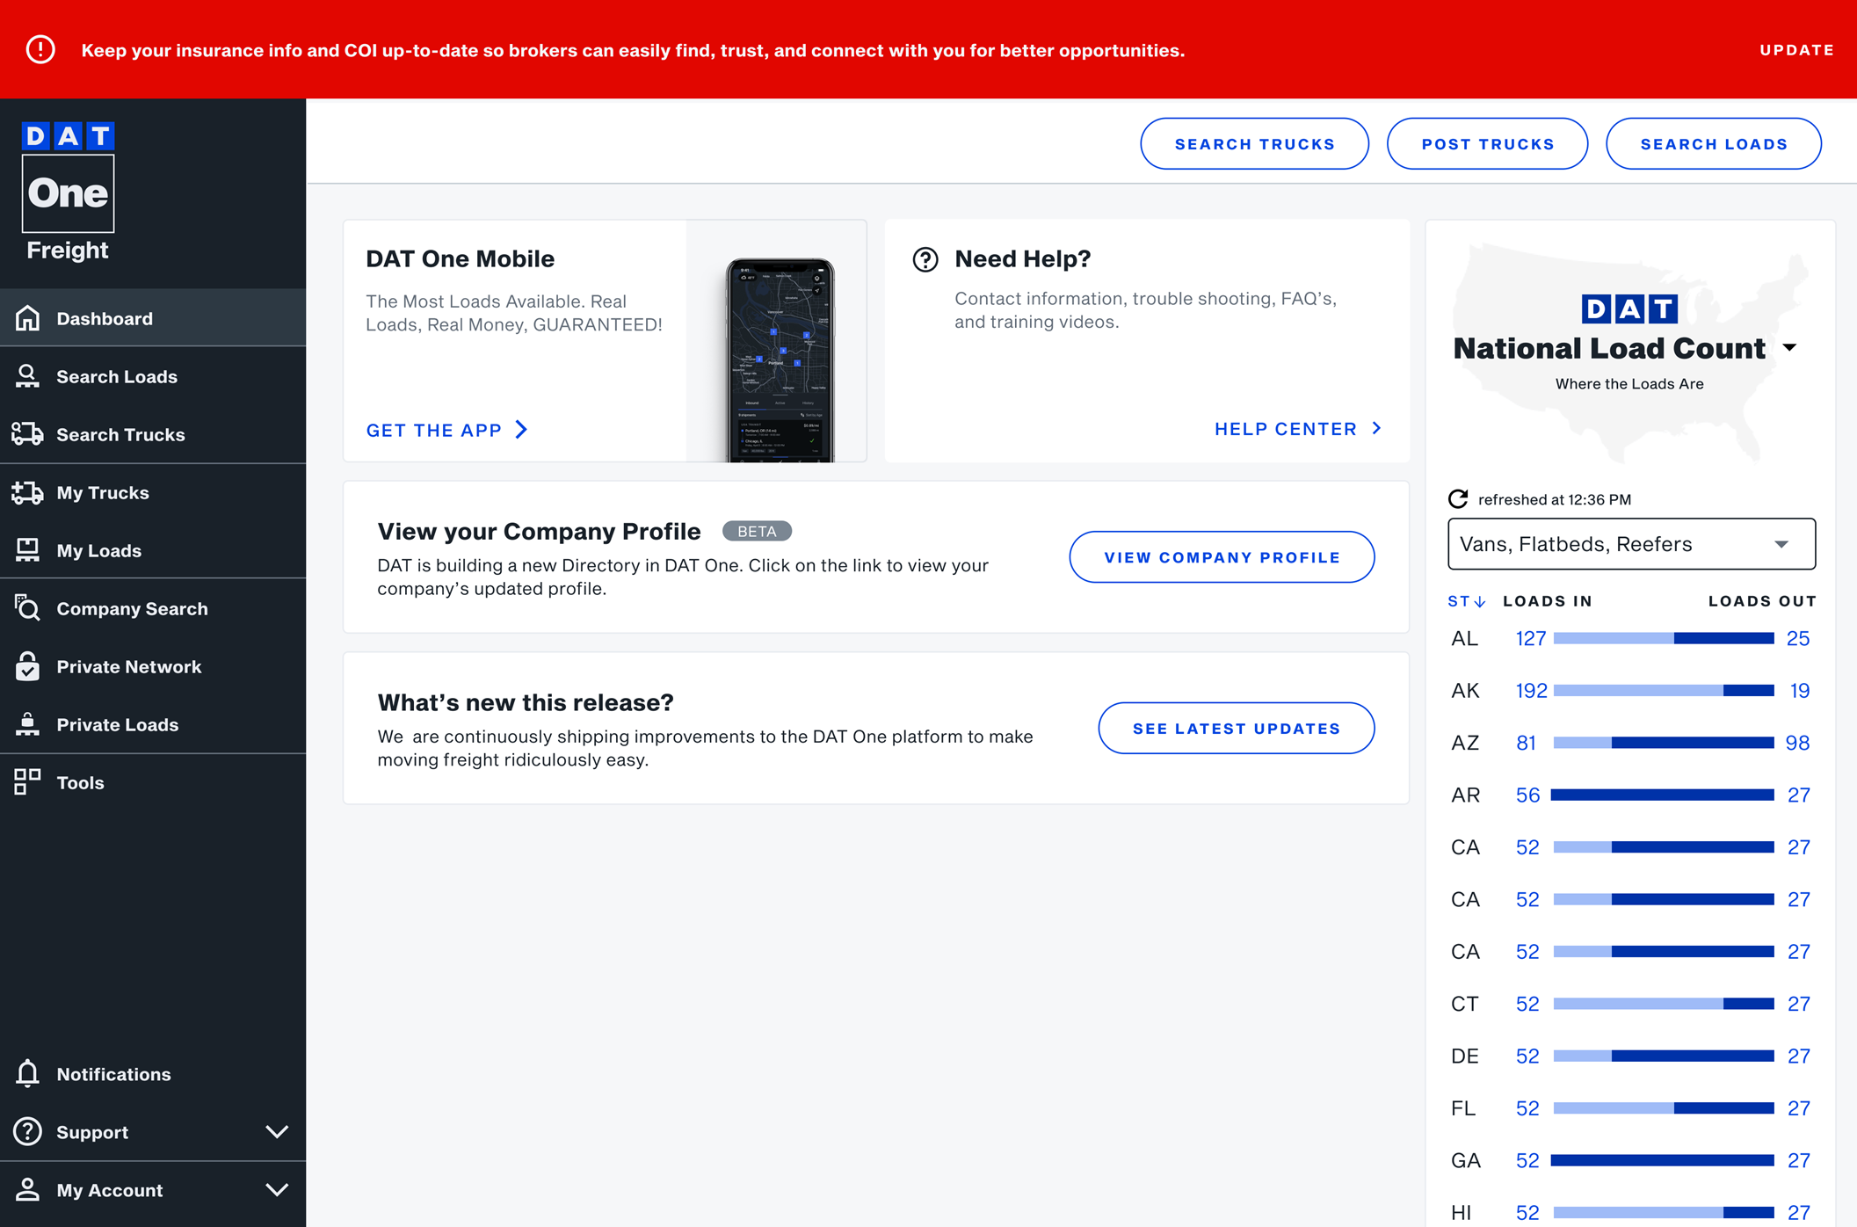Click the AL loads in/out bar

pos(1663,639)
